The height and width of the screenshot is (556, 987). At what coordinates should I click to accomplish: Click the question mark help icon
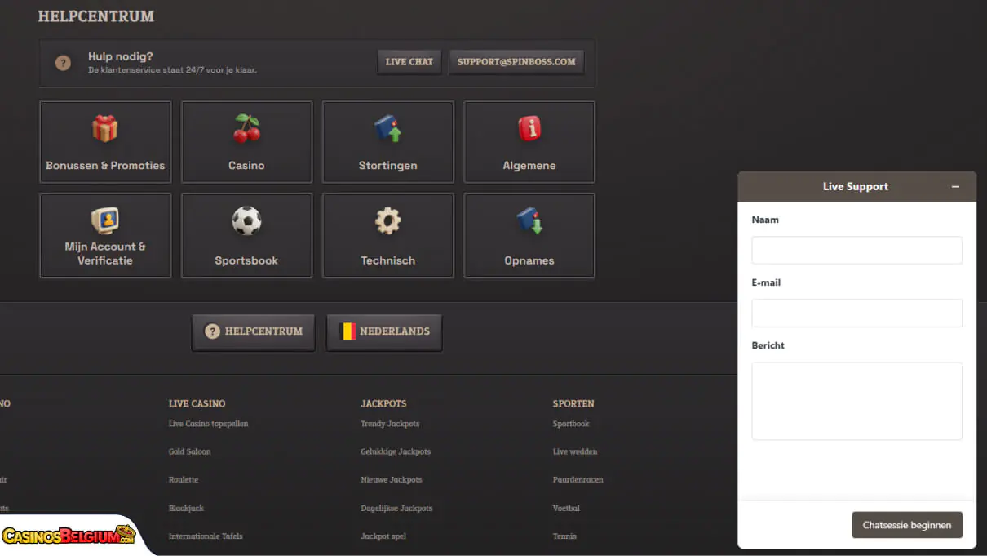click(x=63, y=61)
